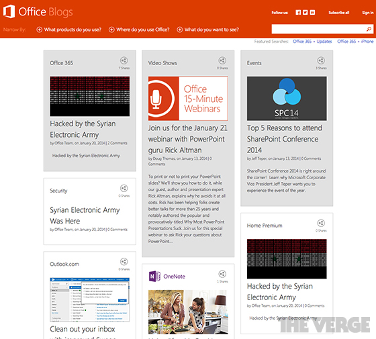Open 'Top 5 Reasons to attend SharePoint' post
This screenshot has width=376, height=339.
pyautogui.click(x=285, y=139)
